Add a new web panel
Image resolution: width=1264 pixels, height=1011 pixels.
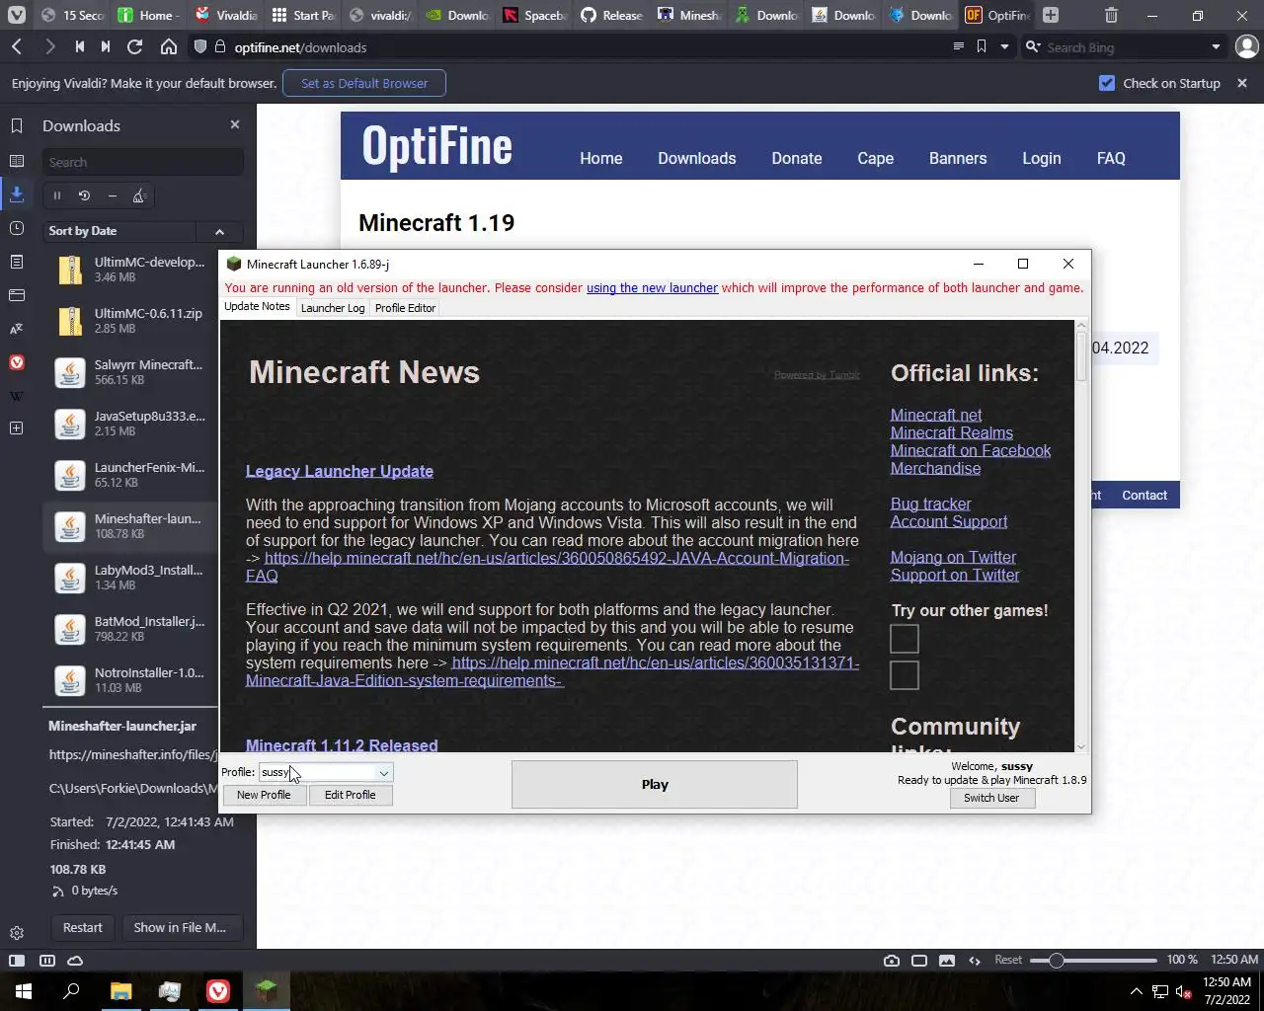click(17, 428)
